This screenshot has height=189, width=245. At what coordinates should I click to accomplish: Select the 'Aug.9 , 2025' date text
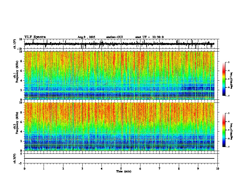86,37
